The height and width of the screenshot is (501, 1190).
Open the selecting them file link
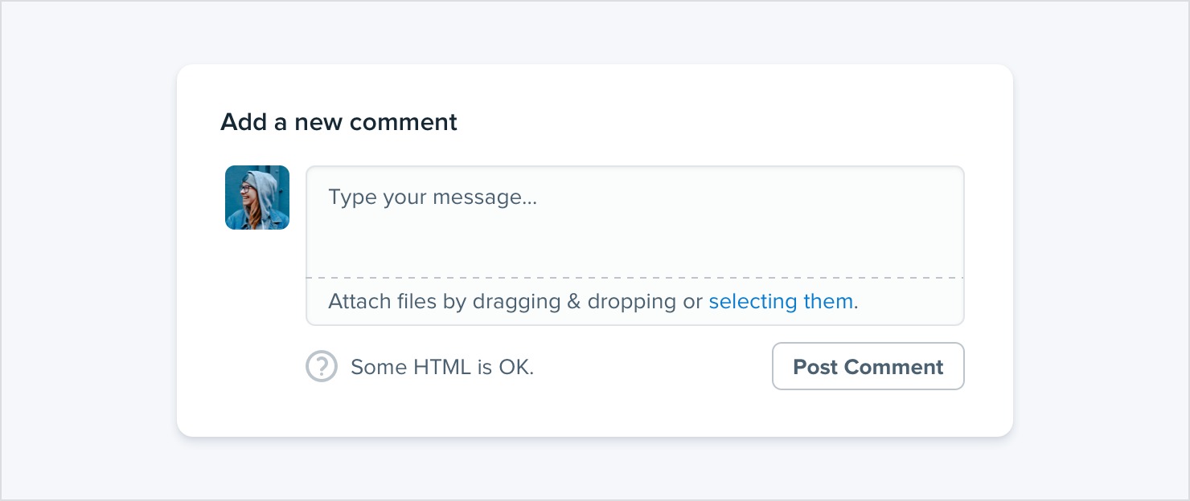(x=781, y=302)
